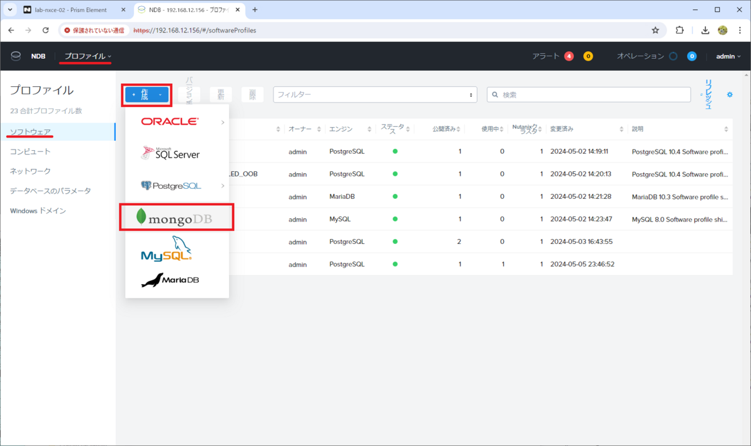Click MySQL 8.0 Software profile description
This screenshot has width=751, height=446.
(x=680, y=219)
